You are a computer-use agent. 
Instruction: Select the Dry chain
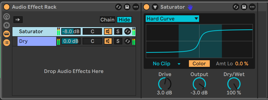(x=37, y=41)
